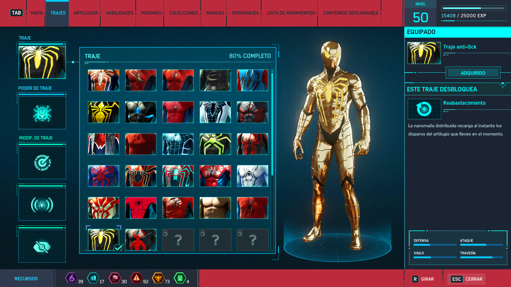Image resolution: width=511 pixels, height=287 pixels.
Task: Click the EXP progress bar
Action: [474, 8]
